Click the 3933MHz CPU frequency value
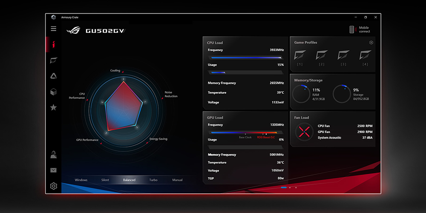 [x=277, y=50]
